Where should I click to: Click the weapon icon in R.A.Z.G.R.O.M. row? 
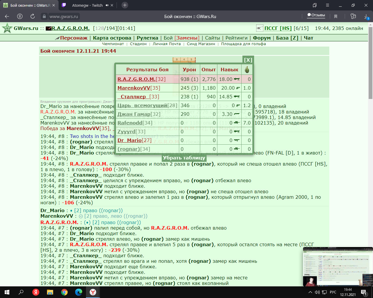(x=237, y=79)
